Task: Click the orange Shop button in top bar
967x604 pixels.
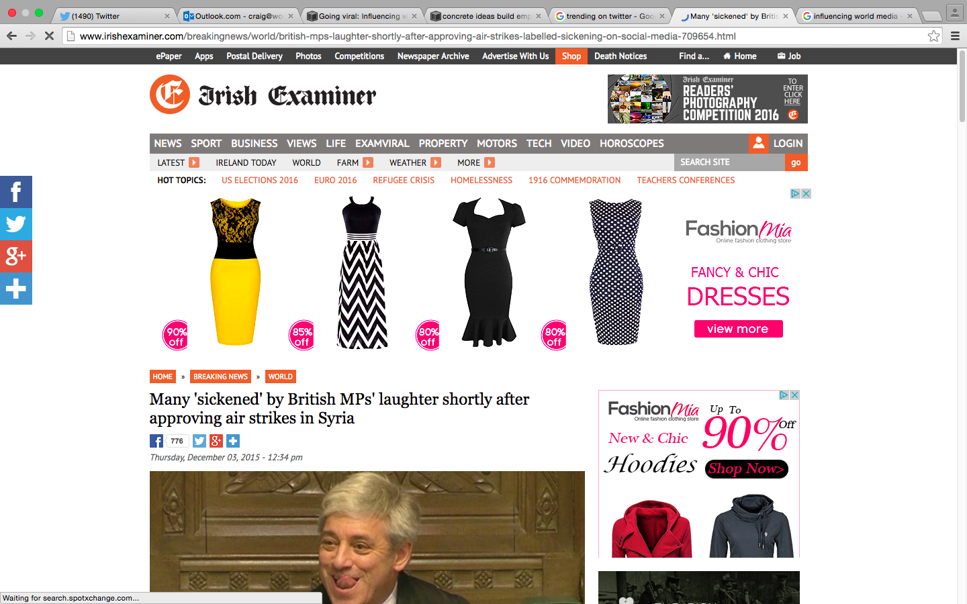Action: click(571, 56)
